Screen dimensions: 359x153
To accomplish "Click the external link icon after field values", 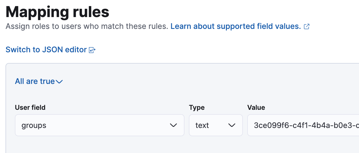I will [306, 27].
